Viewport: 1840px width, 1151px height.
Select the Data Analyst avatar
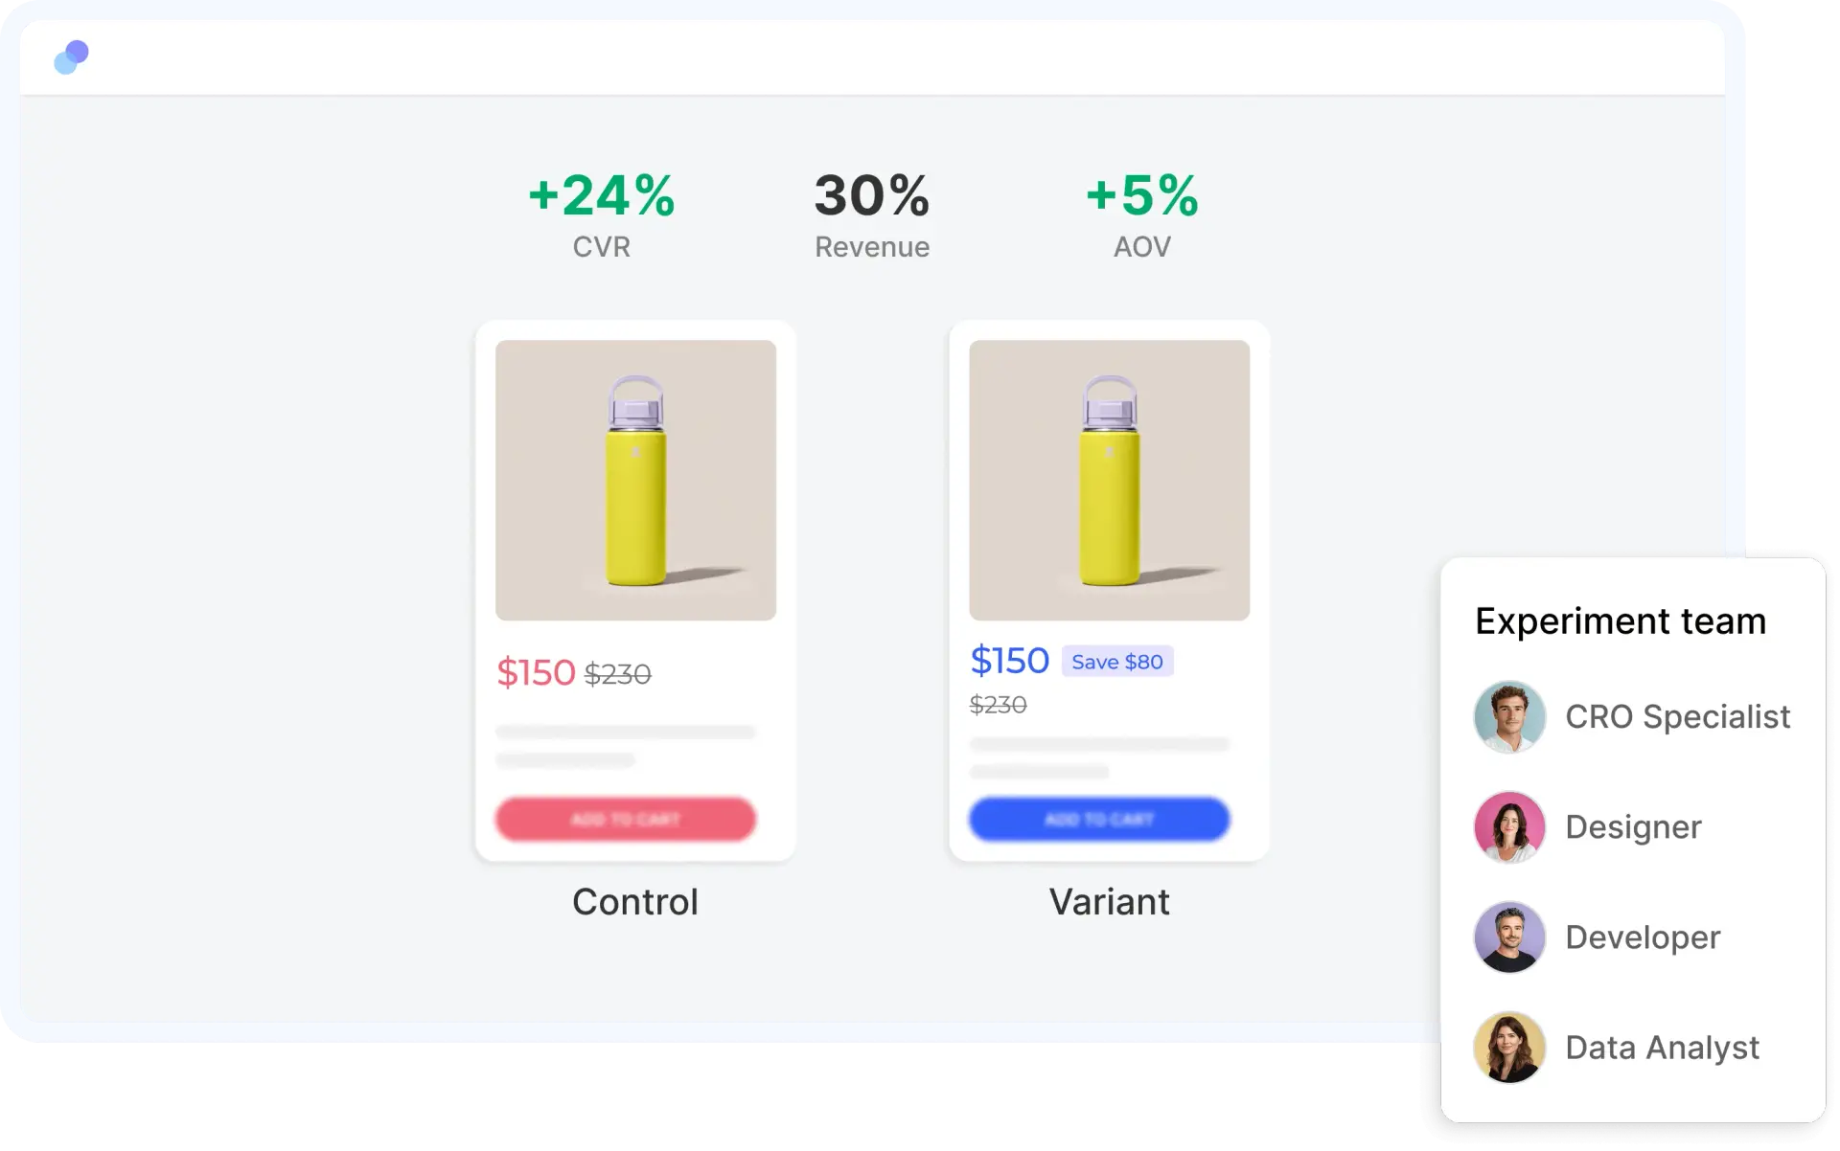click(x=1509, y=1047)
